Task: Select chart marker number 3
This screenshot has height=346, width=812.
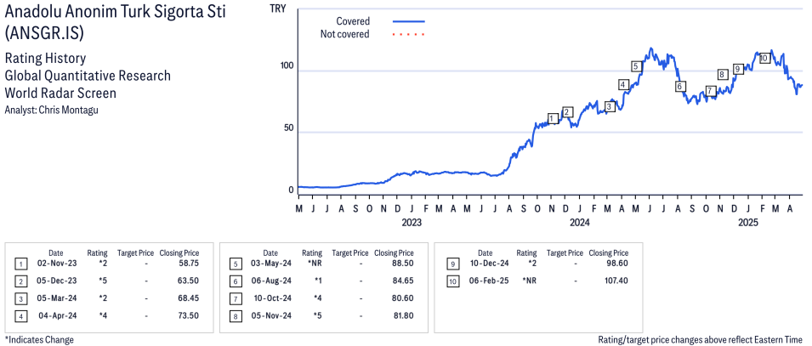Action: pos(610,107)
